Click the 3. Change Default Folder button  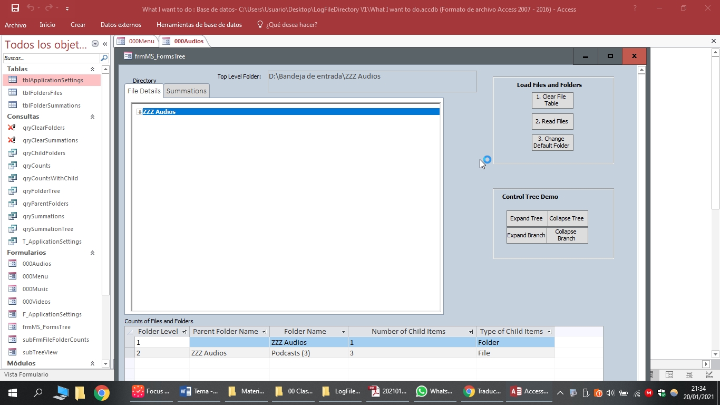(x=552, y=142)
